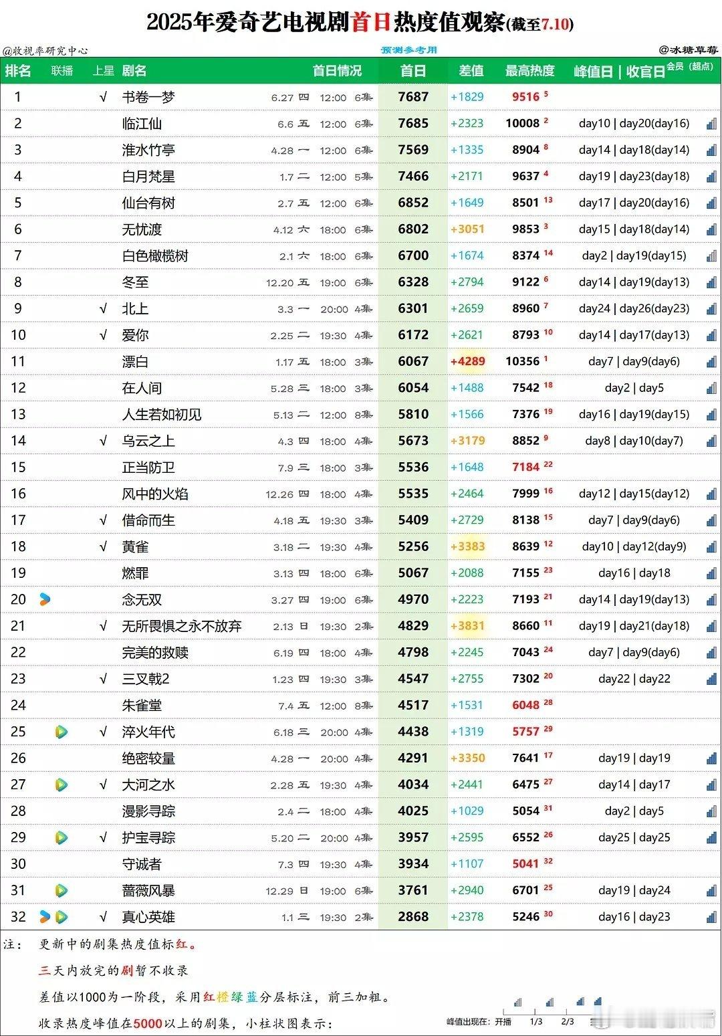The height and width of the screenshot is (1036, 722).
Task: Click the @冰糖草莓 credit
Action: tap(689, 49)
